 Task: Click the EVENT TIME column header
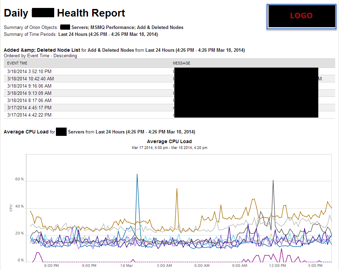point(17,63)
